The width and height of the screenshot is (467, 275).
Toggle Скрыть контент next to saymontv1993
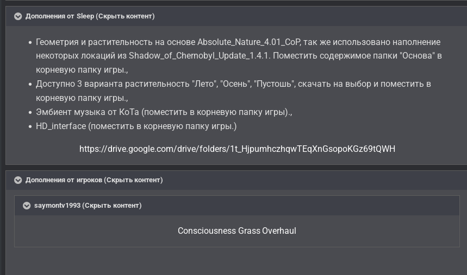[112, 206]
